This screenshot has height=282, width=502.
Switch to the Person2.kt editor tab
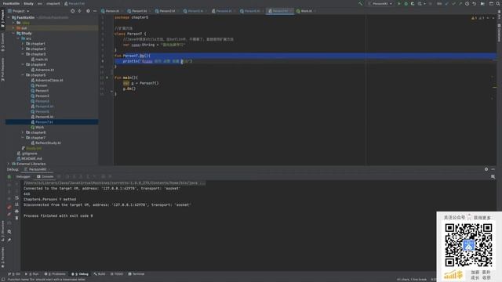point(166,11)
